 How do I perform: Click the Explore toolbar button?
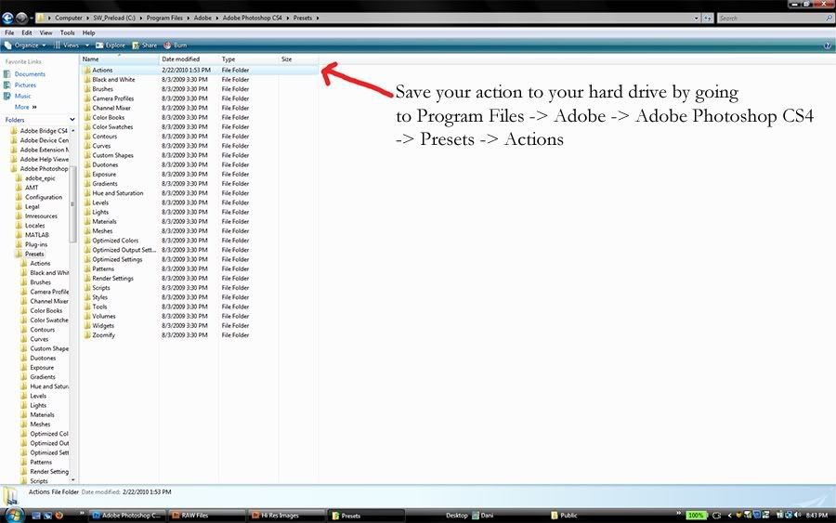click(x=111, y=45)
